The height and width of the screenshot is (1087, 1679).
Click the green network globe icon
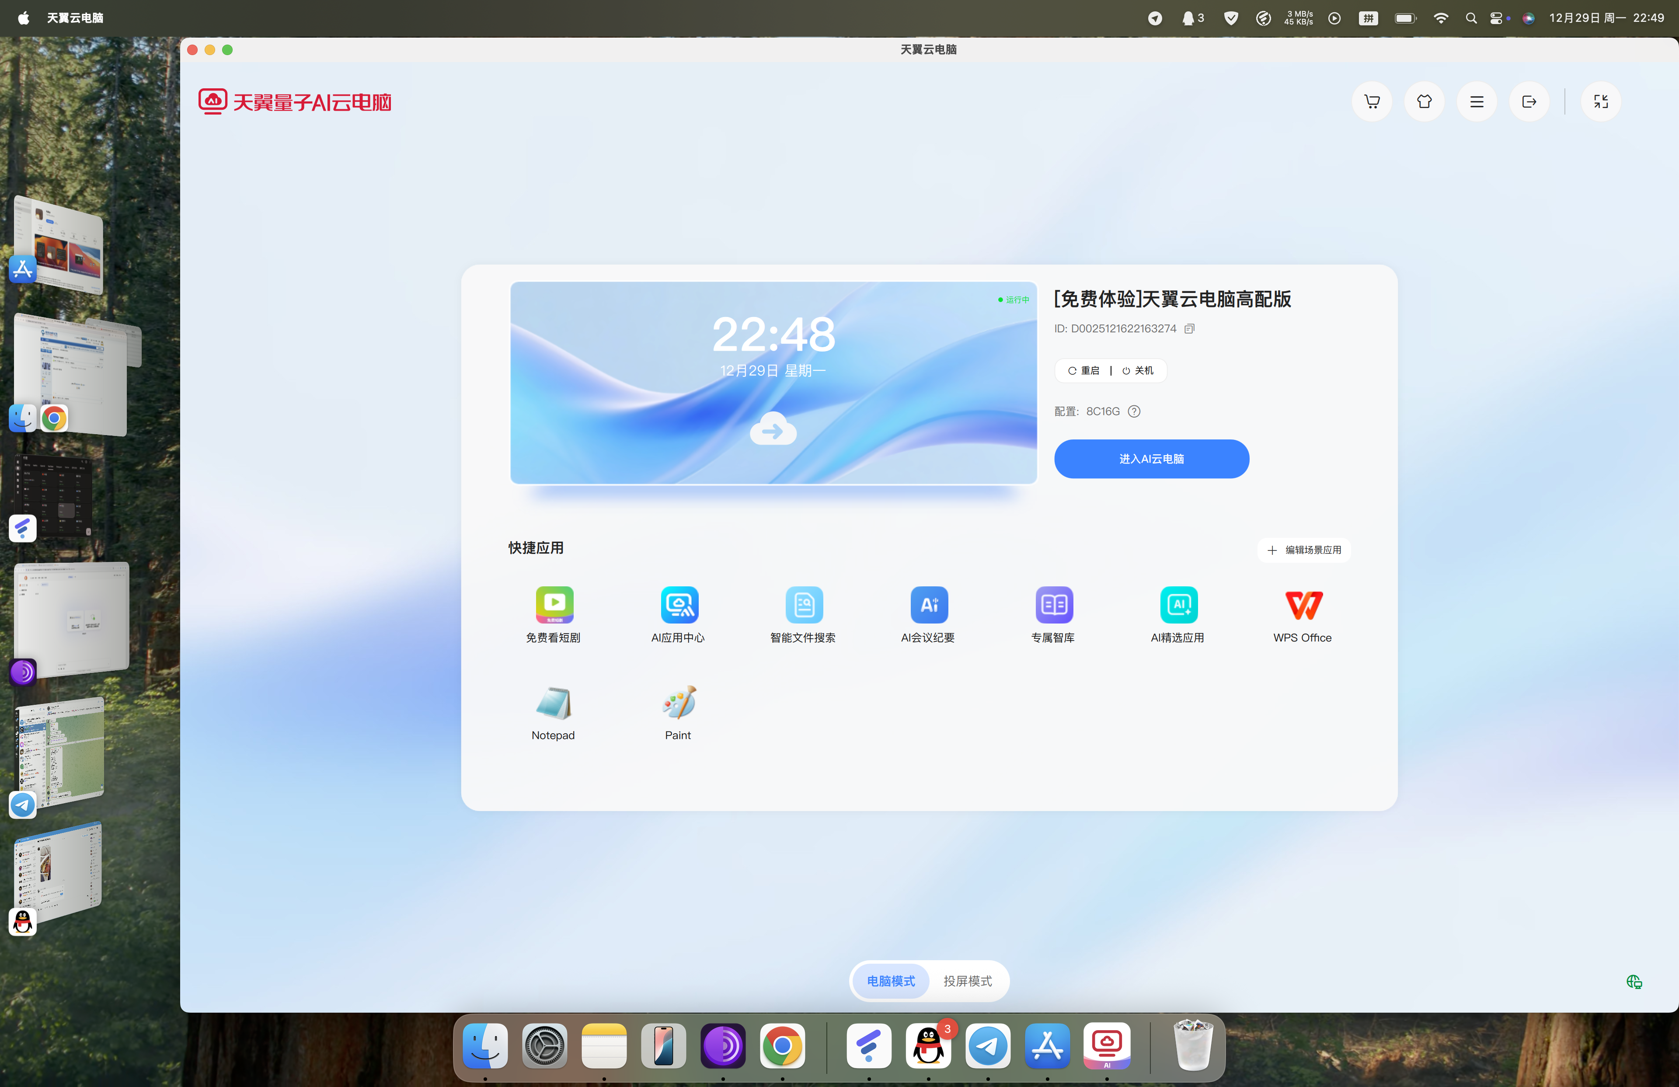tap(1634, 982)
